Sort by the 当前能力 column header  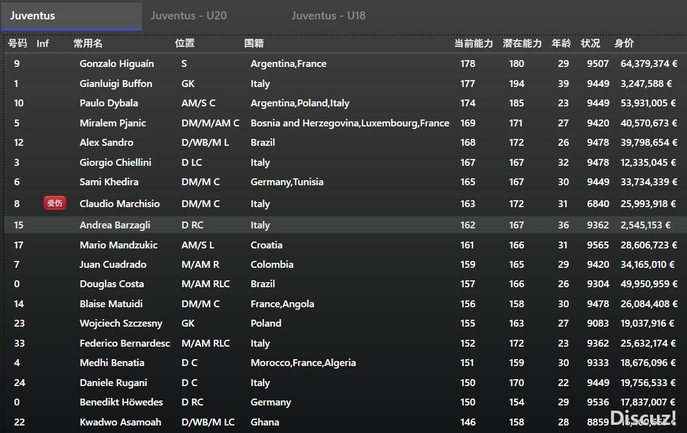pyautogui.click(x=474, y=43)
